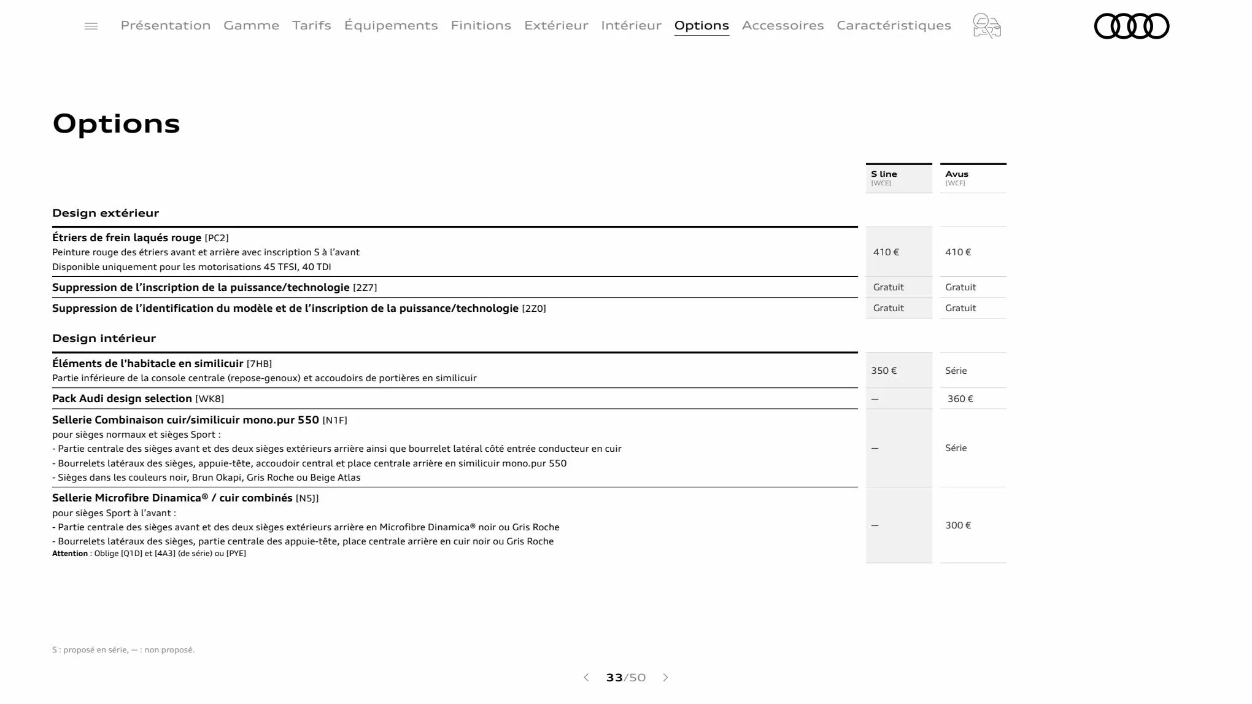Click Avus Gratuit for [2Z0]
Viewport: 1252px width, 704px height.
pyautogui.click(x=960, y=308)
